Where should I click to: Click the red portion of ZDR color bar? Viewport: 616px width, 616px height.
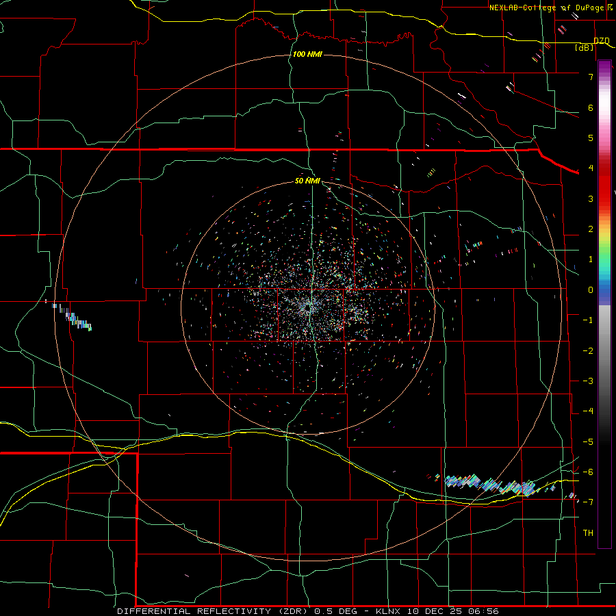coord(604,185)
